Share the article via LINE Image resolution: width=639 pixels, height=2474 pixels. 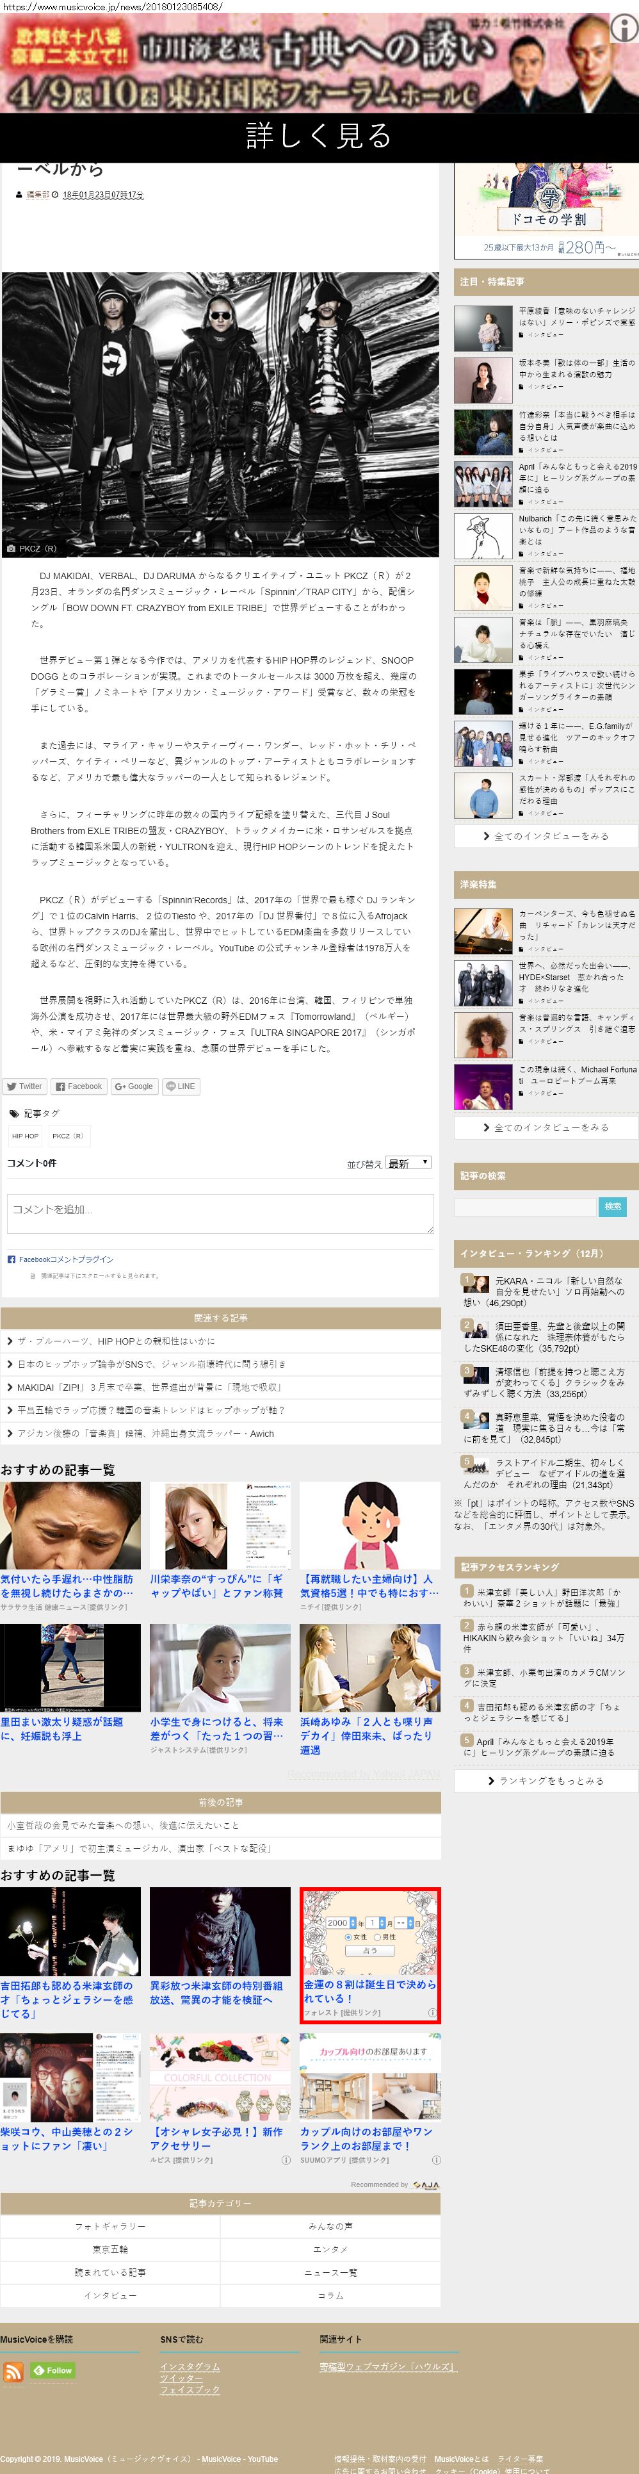point(179,1086)
